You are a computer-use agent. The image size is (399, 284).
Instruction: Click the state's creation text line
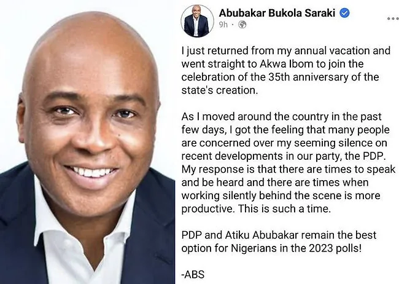coord(220,90)
